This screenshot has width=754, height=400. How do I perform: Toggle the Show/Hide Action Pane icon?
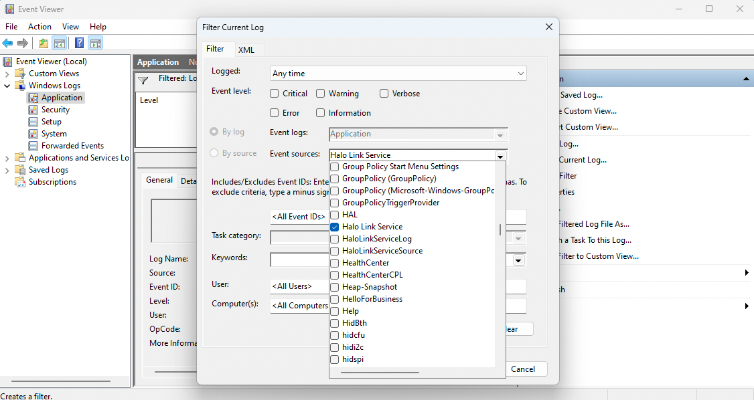[x=96, y=43]
